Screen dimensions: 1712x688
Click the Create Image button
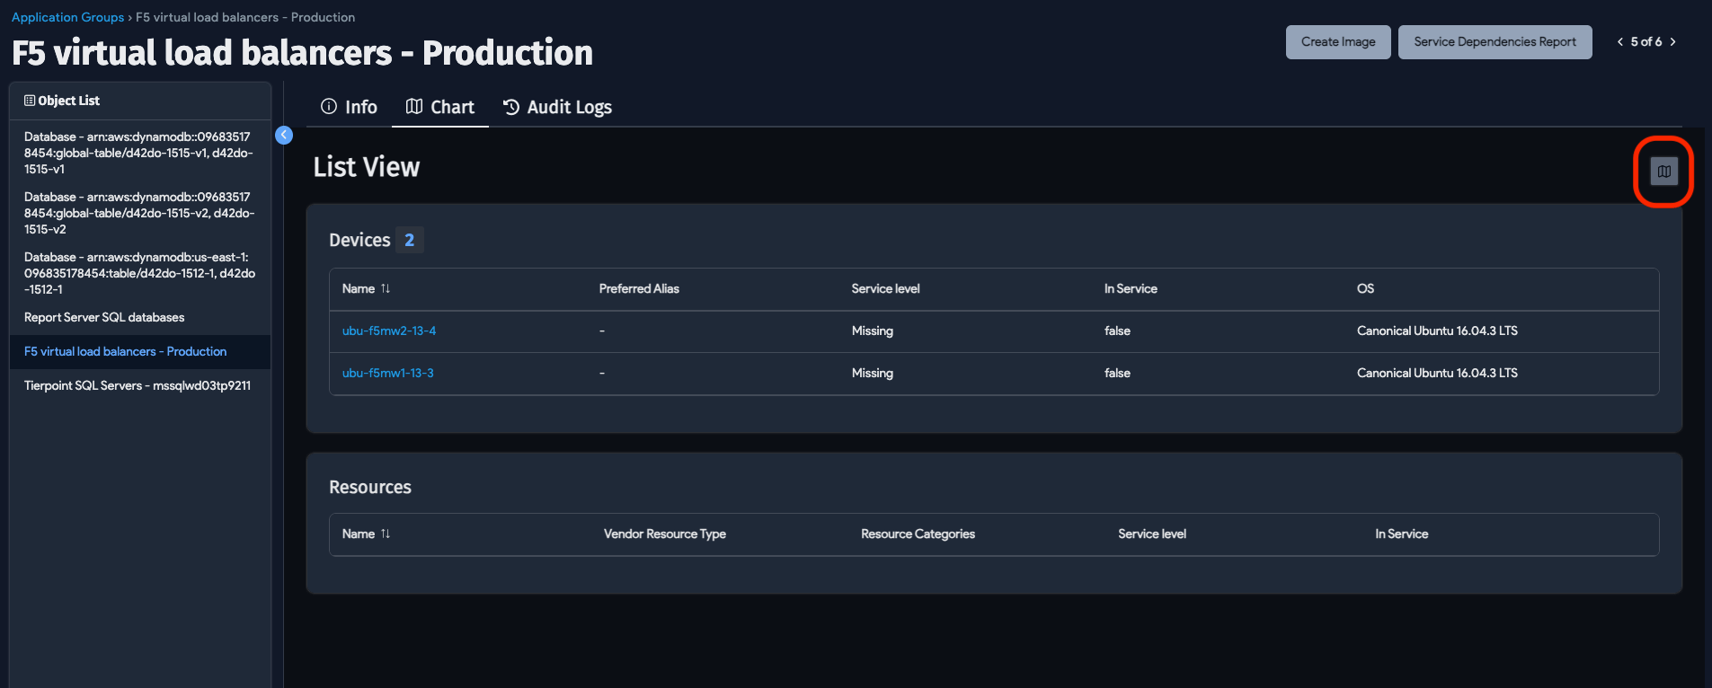coord(1337,42)
